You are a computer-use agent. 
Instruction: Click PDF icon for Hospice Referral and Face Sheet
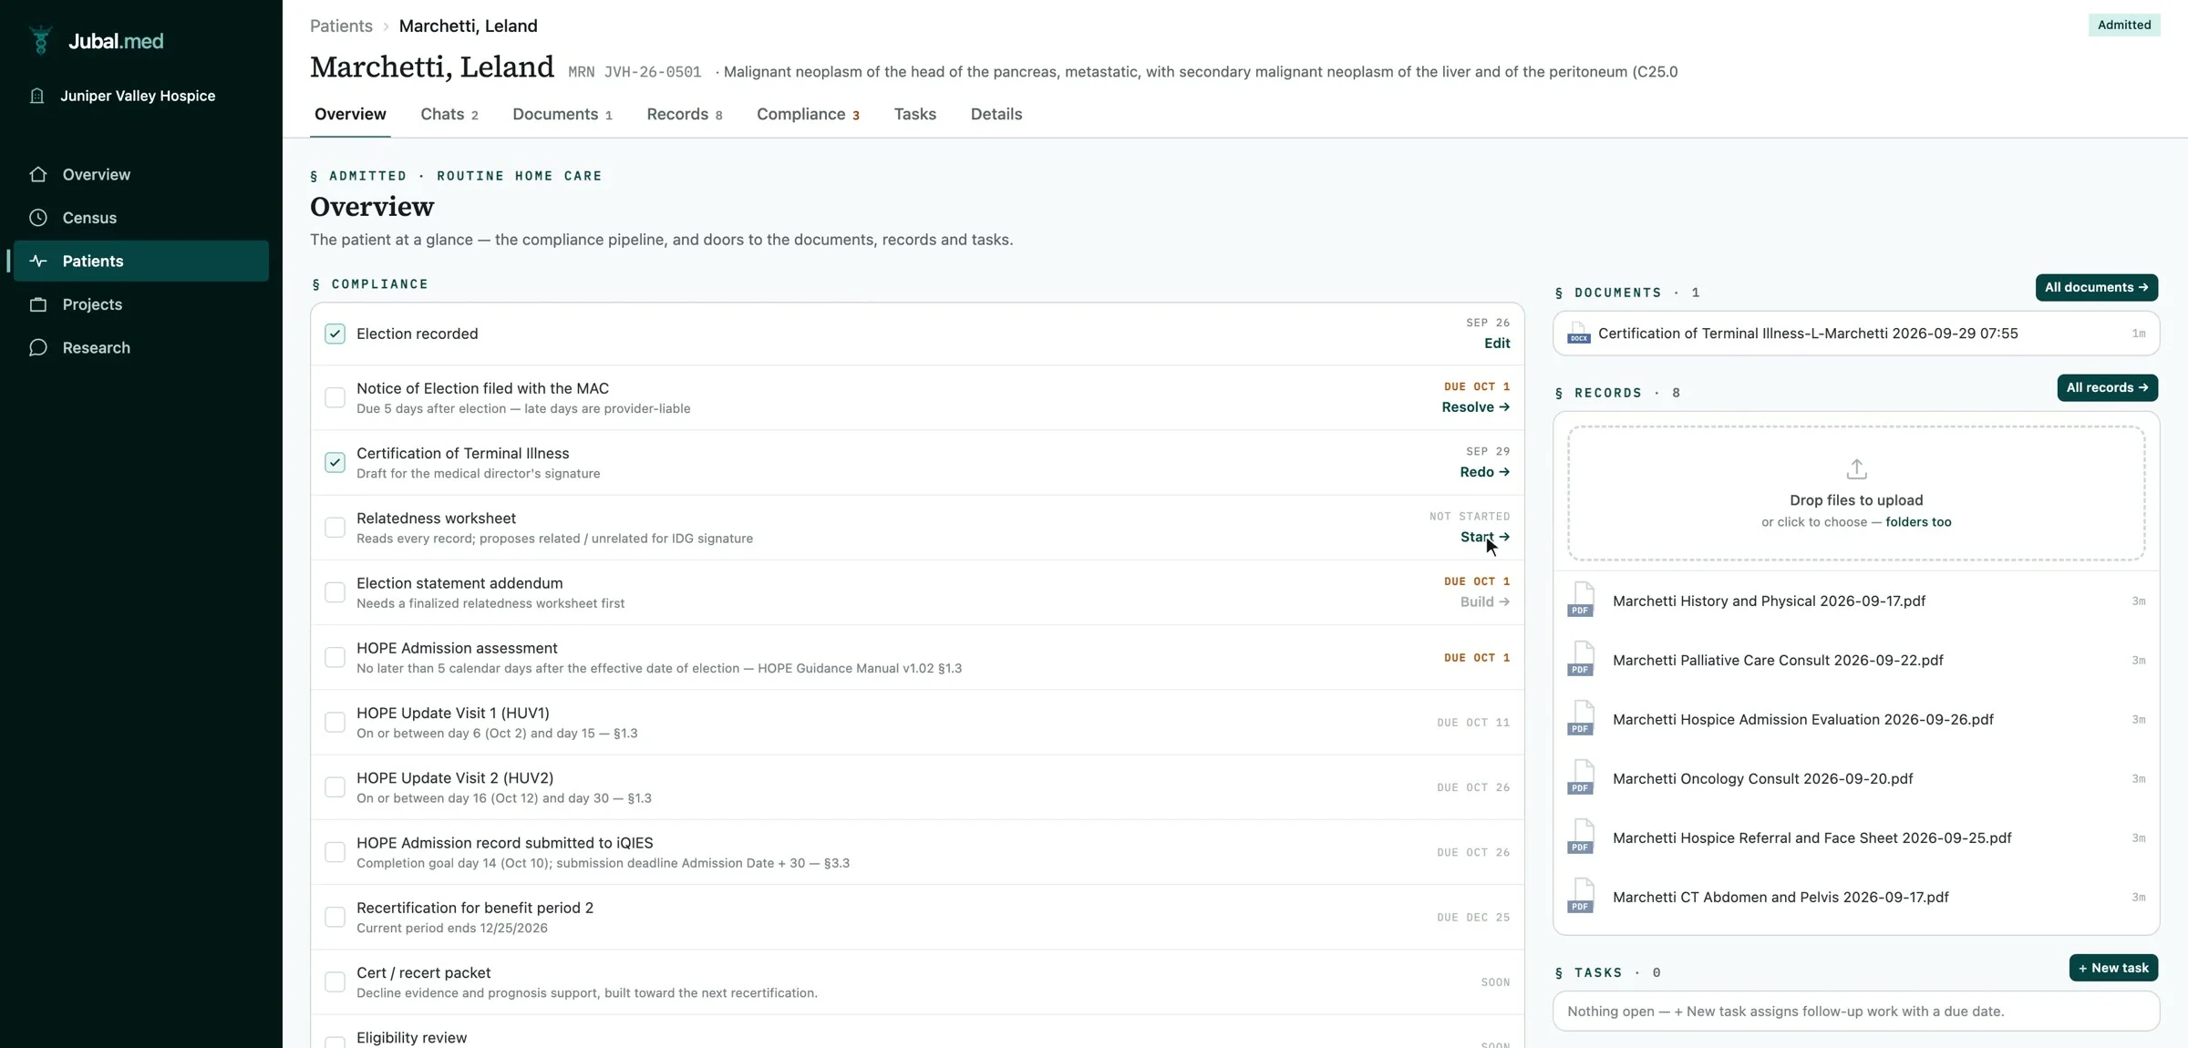[1581, 837]
